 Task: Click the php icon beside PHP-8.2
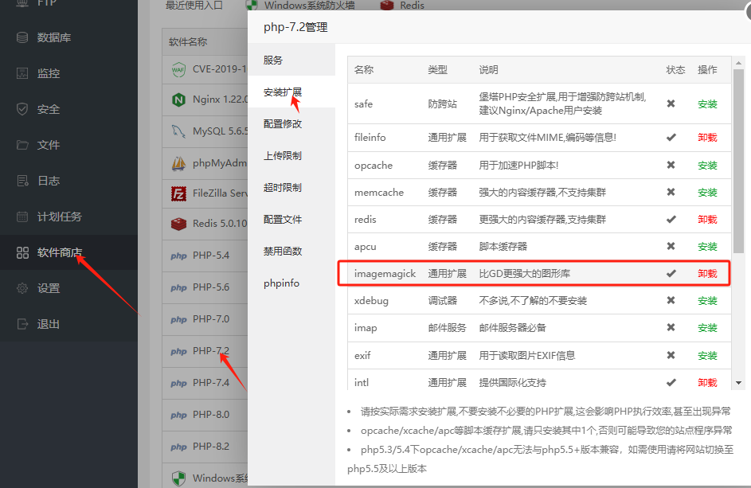point(178,447)
